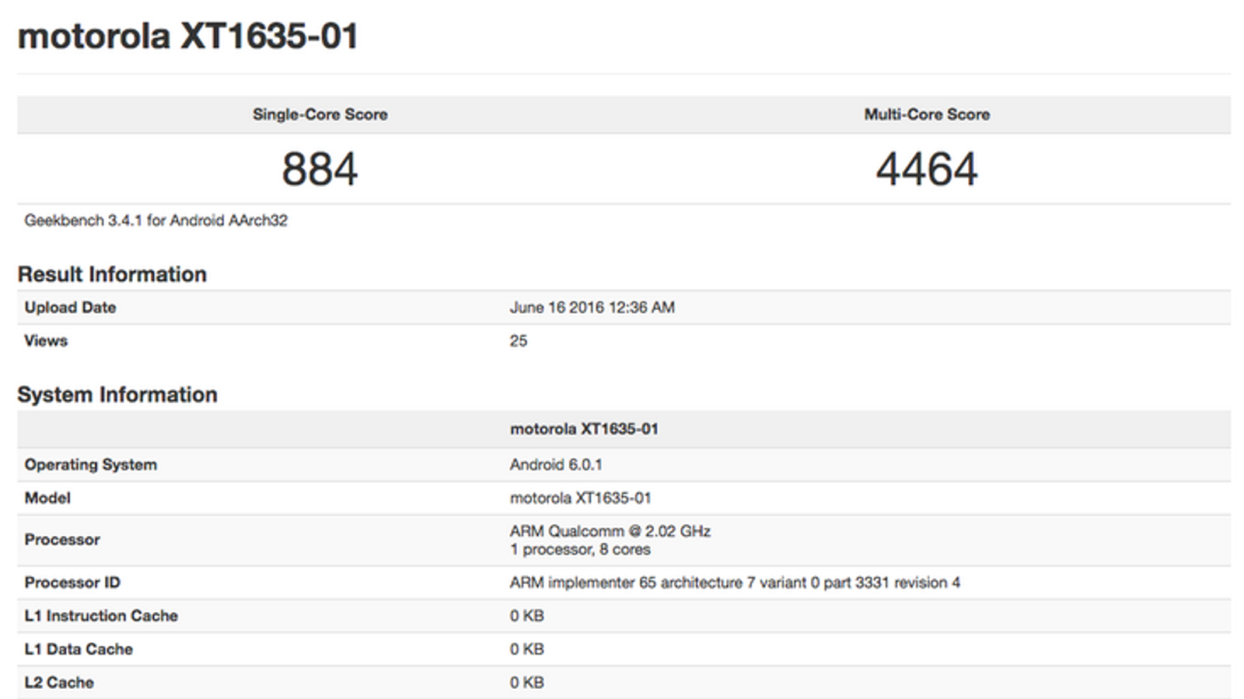Click the Processor ID row label
This screenshot has height=699, width=1244.
point(72,582)
